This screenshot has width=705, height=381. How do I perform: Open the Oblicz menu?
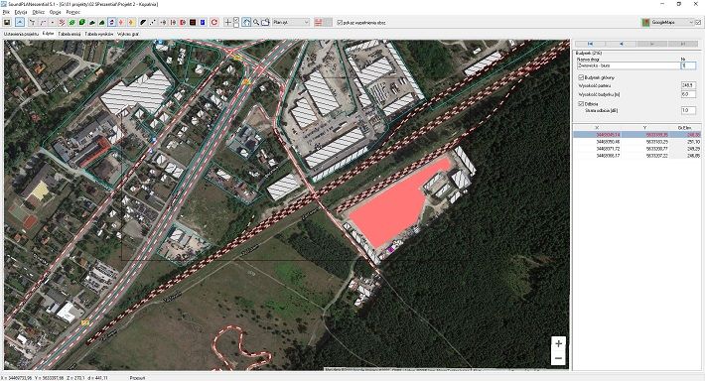(38, 12)
